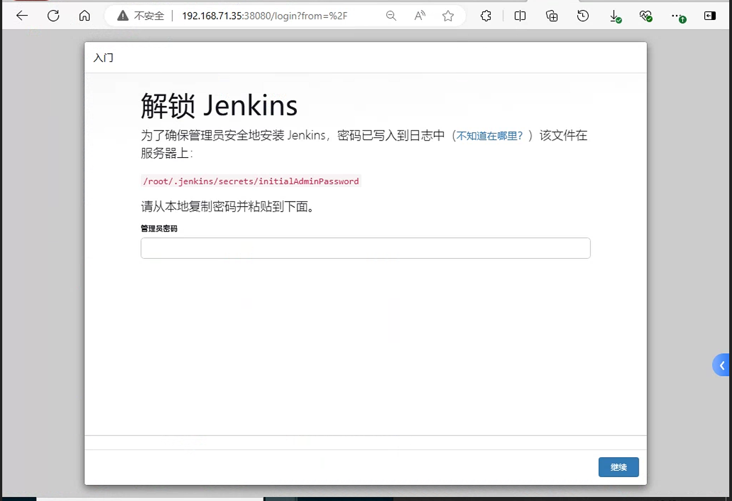Reload the current page
The image size is (732, 501).
tap(53, 16)
